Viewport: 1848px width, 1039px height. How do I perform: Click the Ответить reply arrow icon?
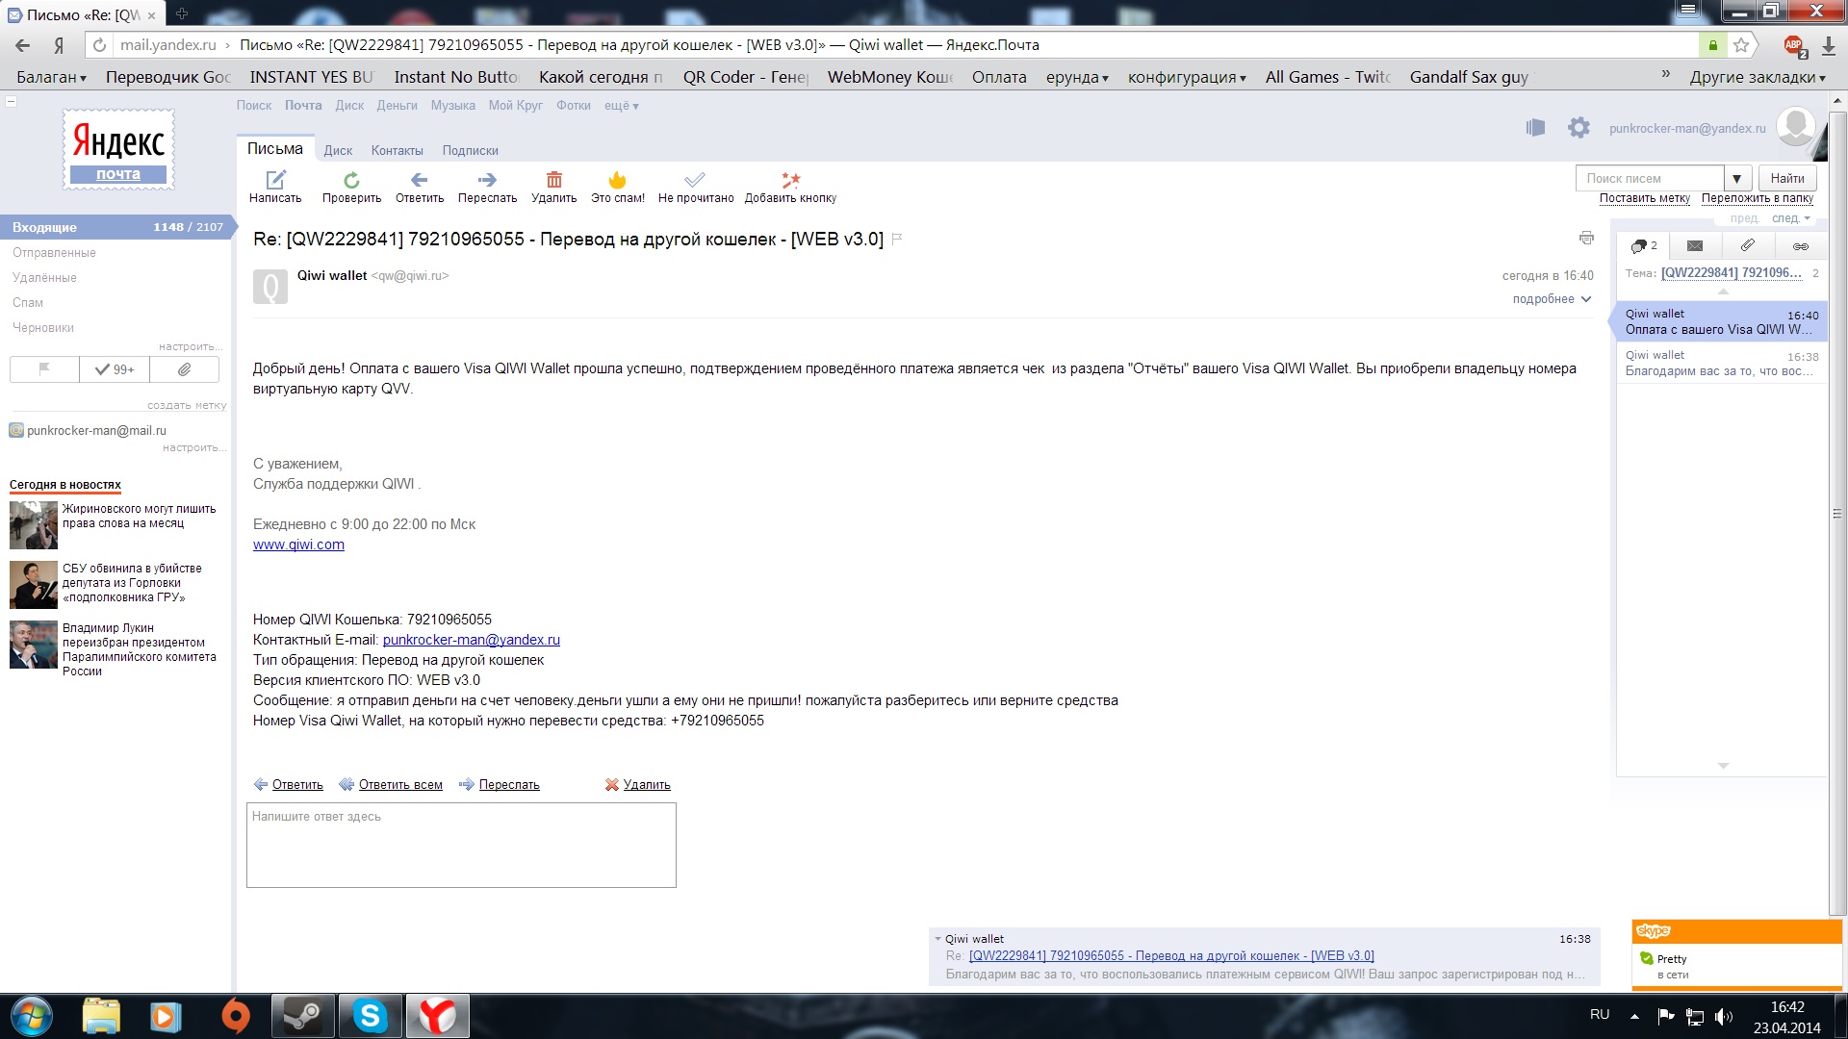pos(420,180)
